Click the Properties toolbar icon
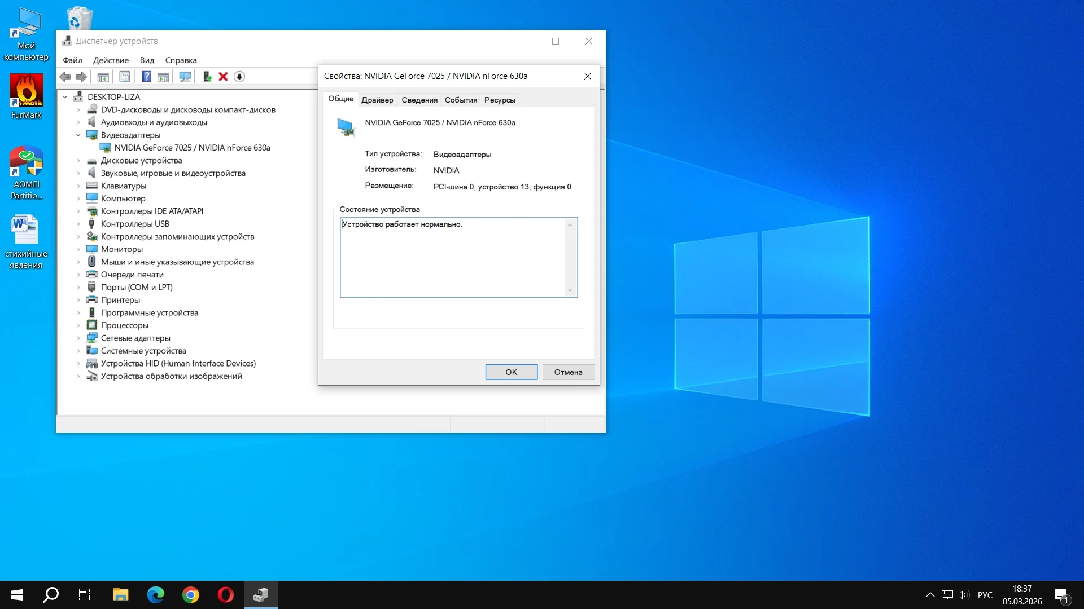 125,77
